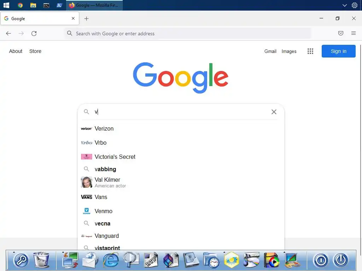The height and width of the screenshot is (271, 362).
Task: Clear the search box with the X
Action: tap(274, 112)
